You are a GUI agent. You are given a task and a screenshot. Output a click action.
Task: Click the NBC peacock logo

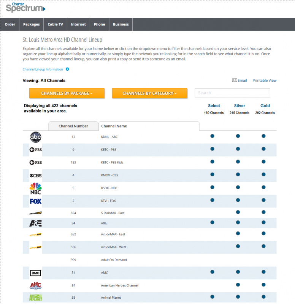tap(35, 188)
